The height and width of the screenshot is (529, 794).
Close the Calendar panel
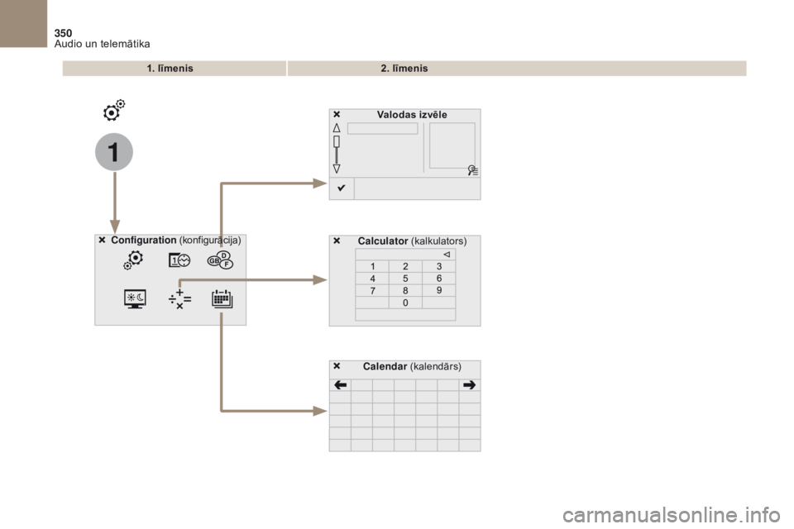click(337, 366)
